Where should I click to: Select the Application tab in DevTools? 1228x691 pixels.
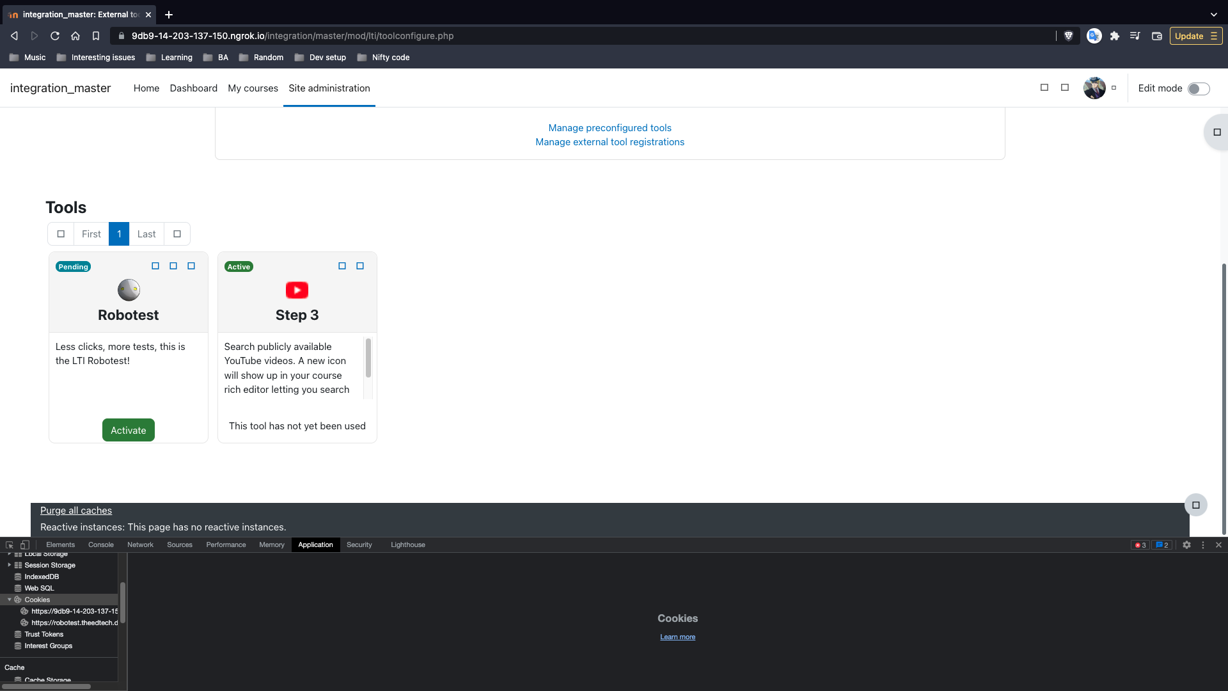click(x=315, y=545)
